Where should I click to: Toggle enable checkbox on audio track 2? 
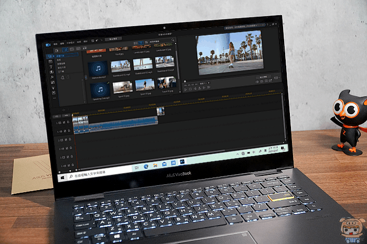(x=67, y=148)
